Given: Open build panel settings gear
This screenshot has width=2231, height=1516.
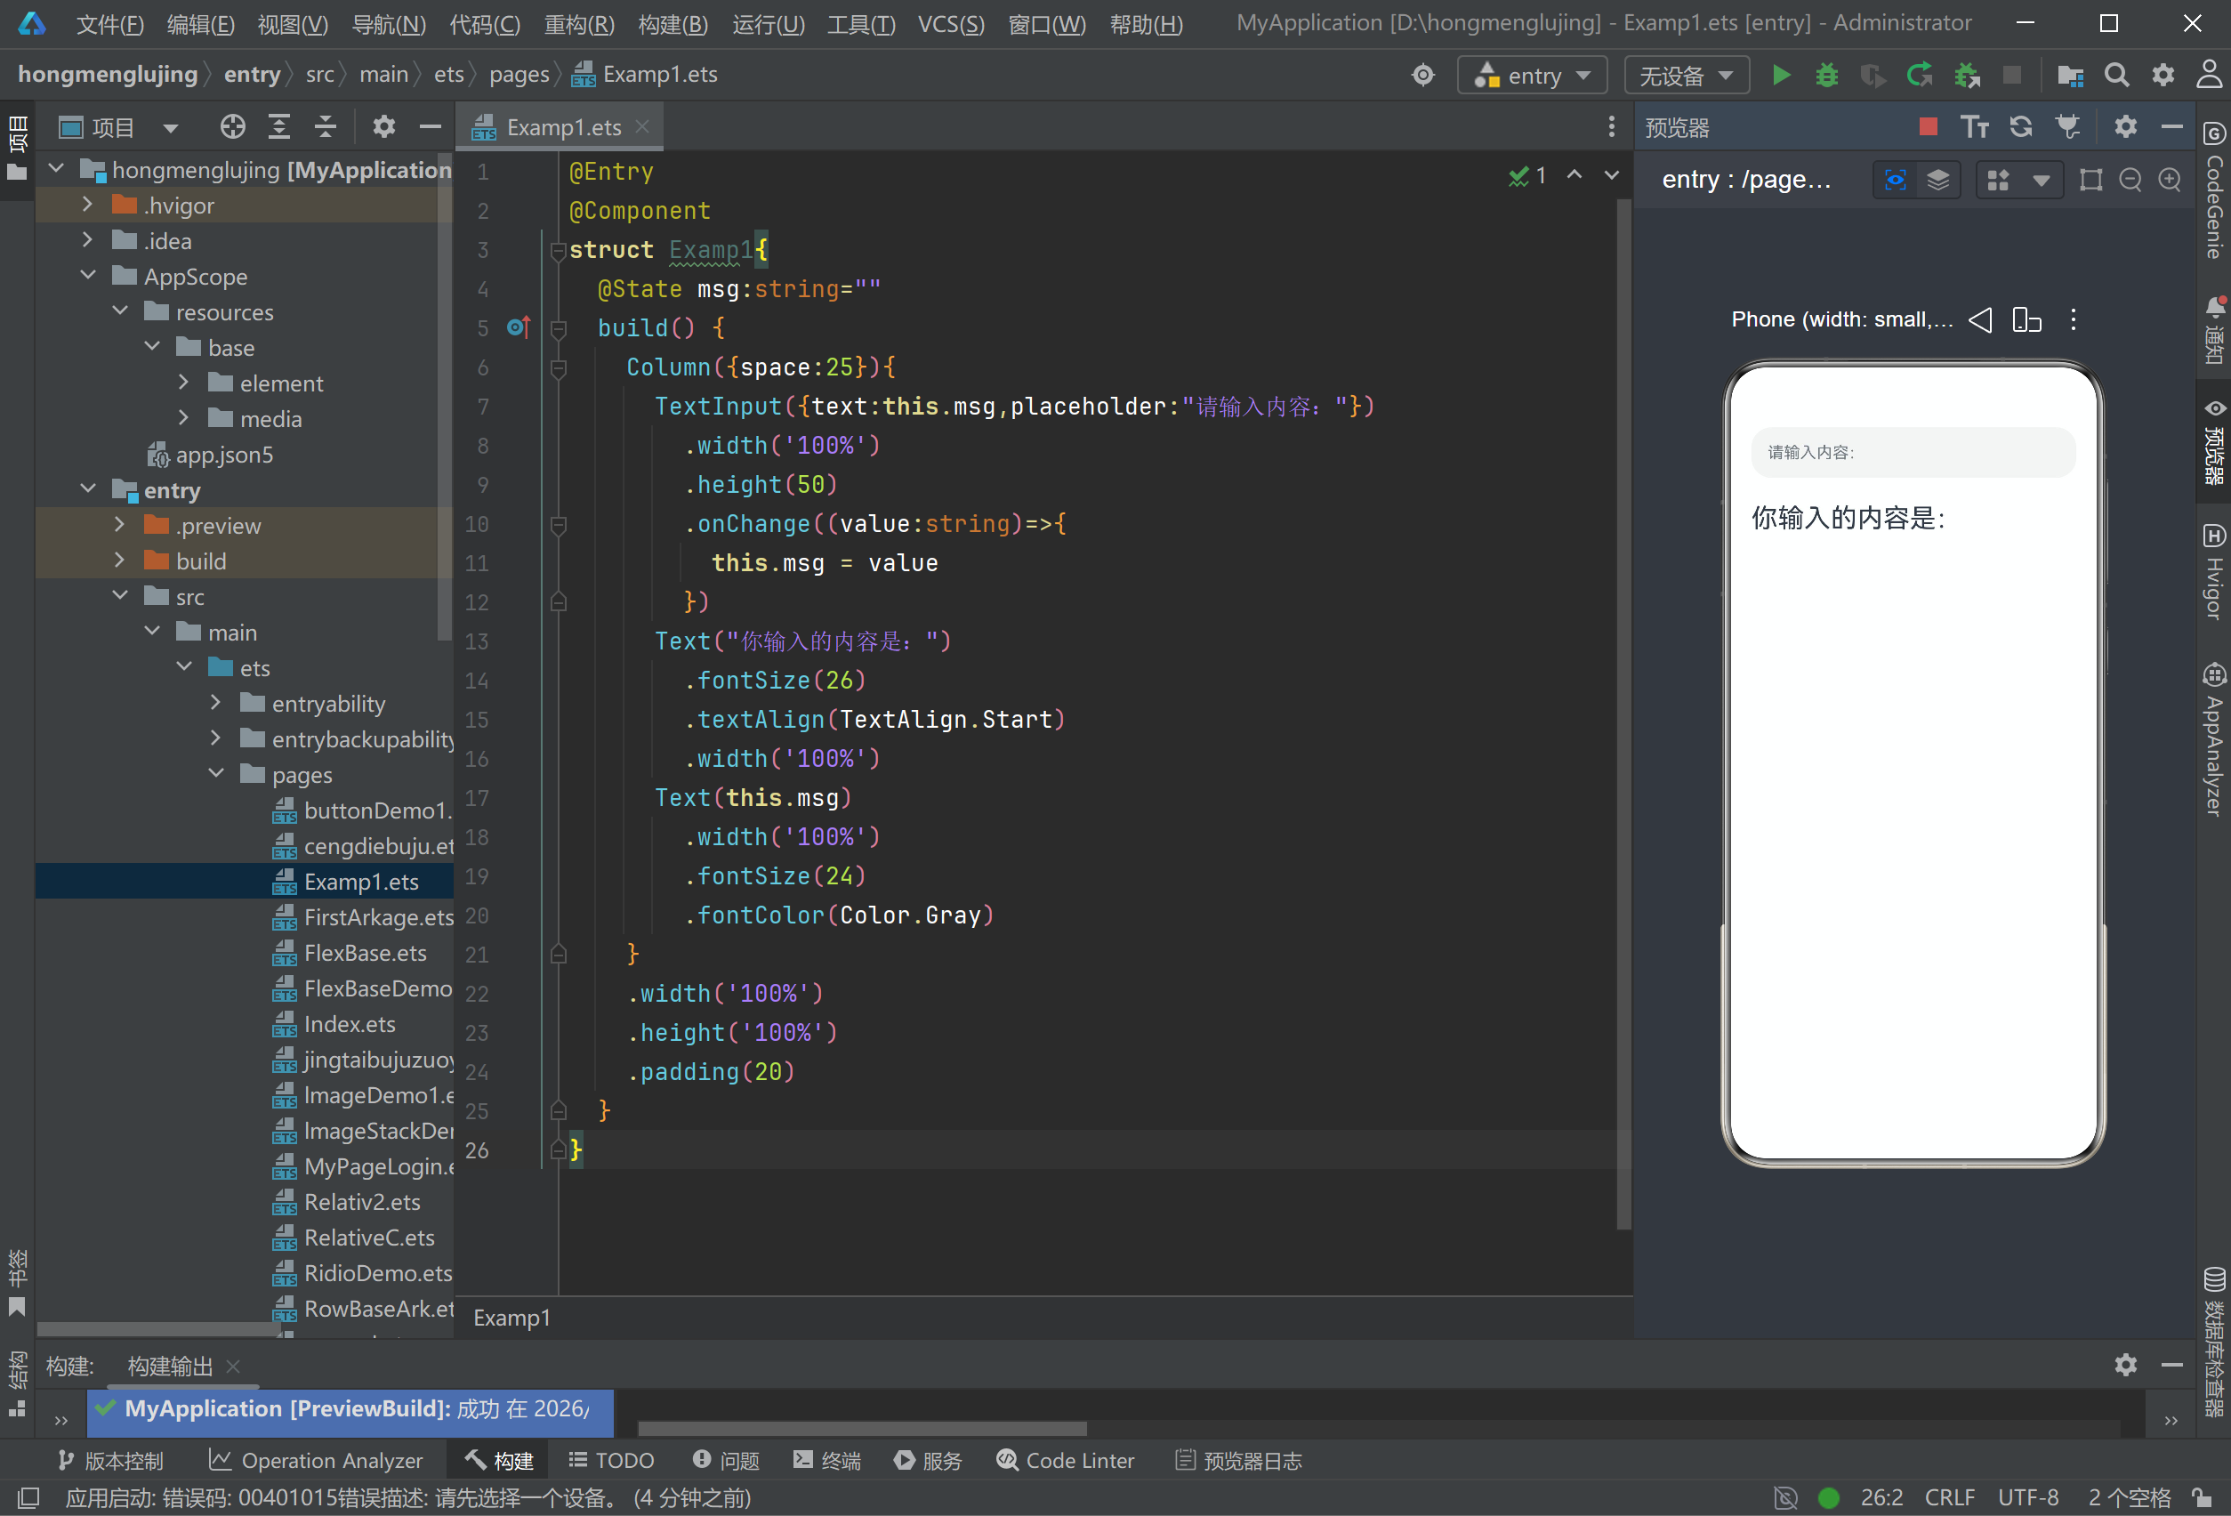Looking at the screenshot, I should [x=2125, y=1364].
